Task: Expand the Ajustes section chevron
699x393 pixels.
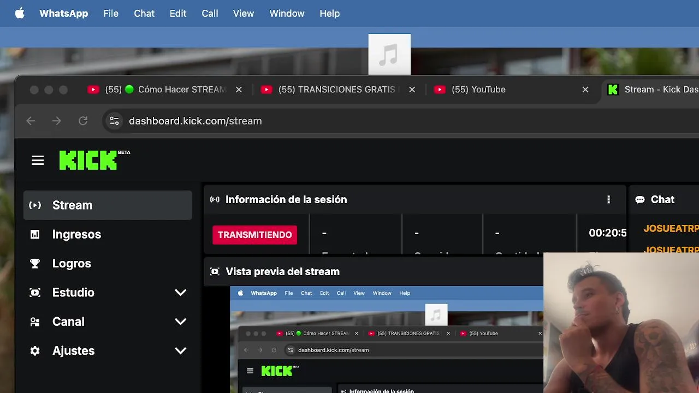Action: [180, 350]
